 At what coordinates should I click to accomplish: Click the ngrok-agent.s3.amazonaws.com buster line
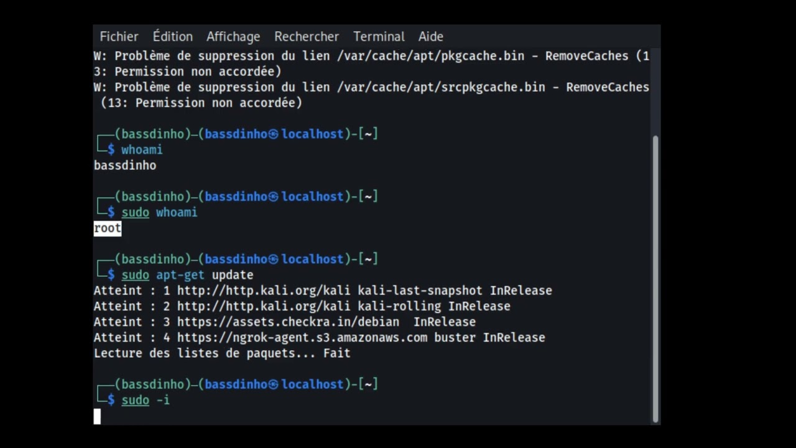[x=320, y=337]
